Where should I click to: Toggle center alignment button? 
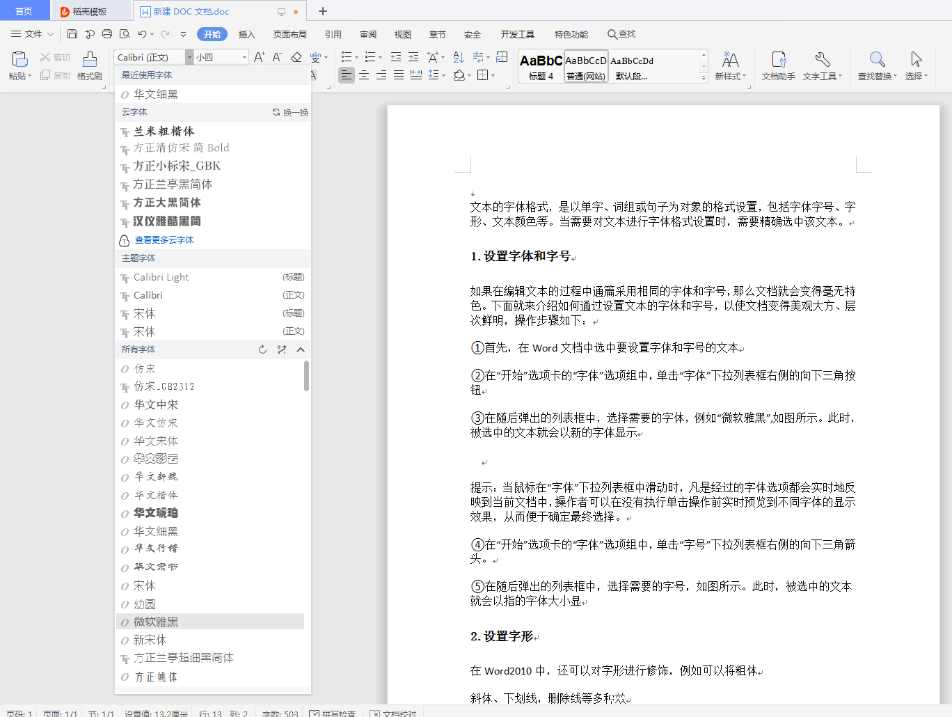coord(364,75)
